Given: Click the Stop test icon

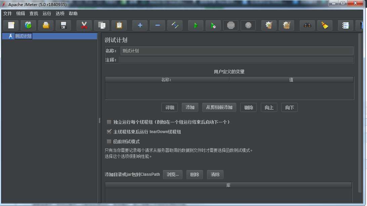Looking at the screenshot, I should [231, 25].
